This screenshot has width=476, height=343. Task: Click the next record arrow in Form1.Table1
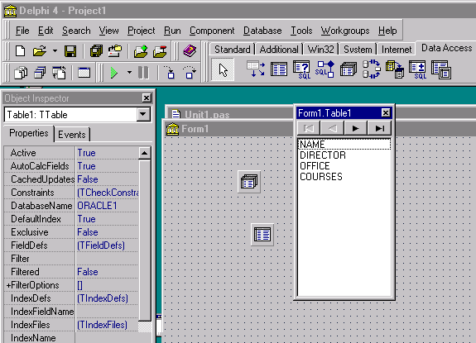pyautogui.click(x=355, y=128)
